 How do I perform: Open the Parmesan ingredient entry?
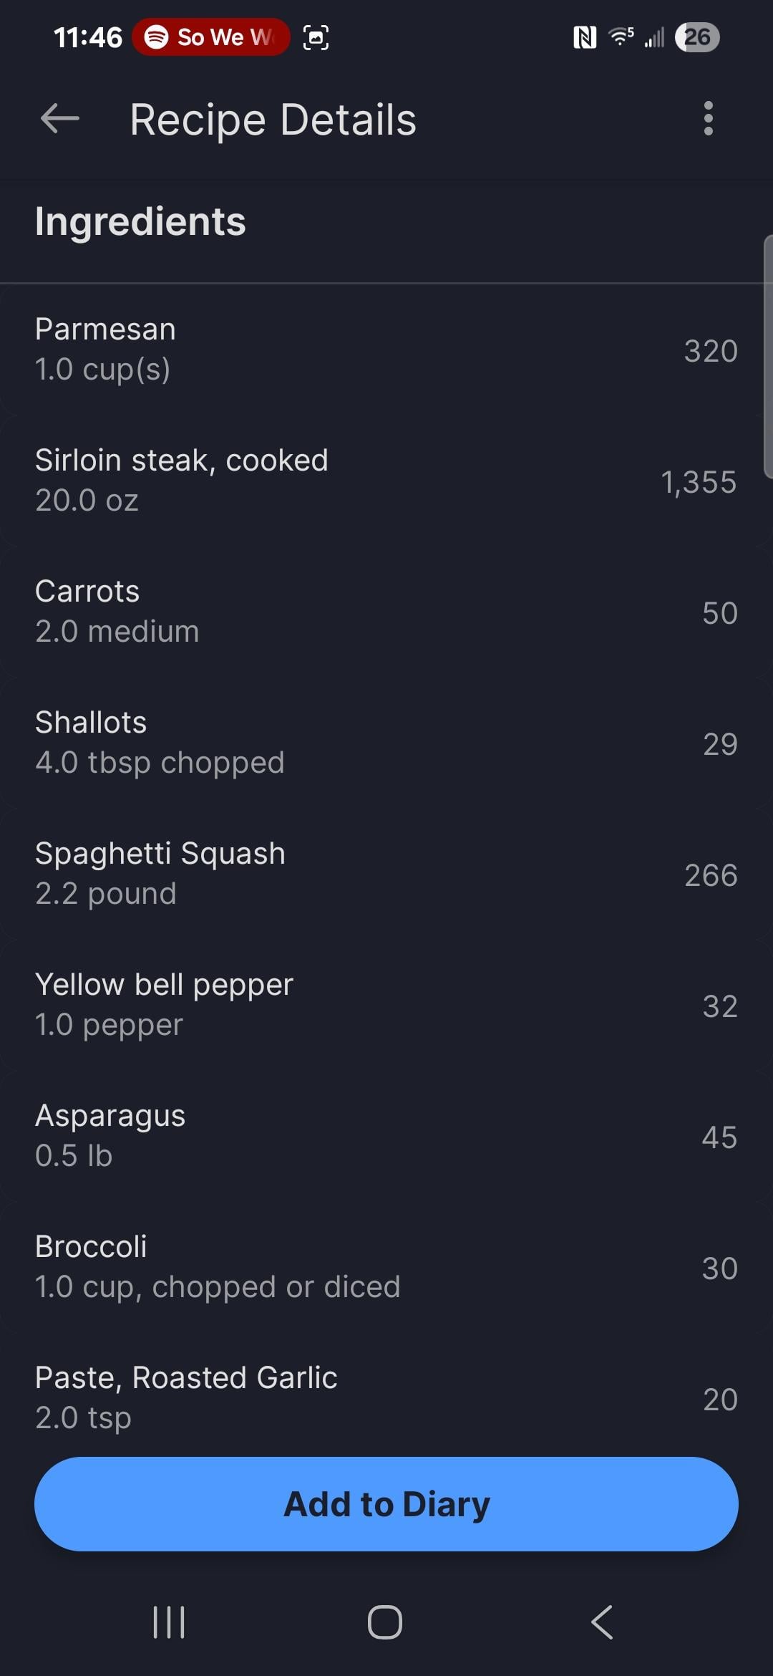click(x=386, y=350)
